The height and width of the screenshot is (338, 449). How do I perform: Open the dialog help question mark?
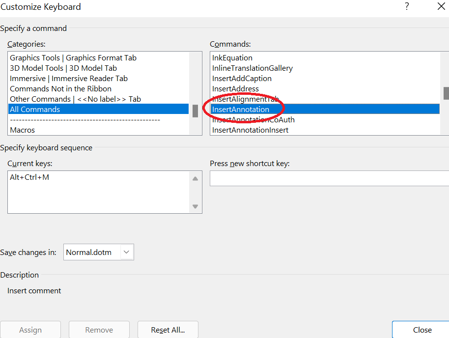[x=407, y=6]
